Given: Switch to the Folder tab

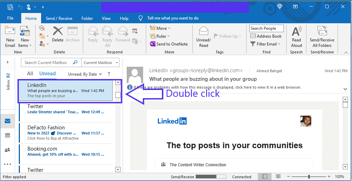Looking at the screenshot, I should tap(87, 18).
